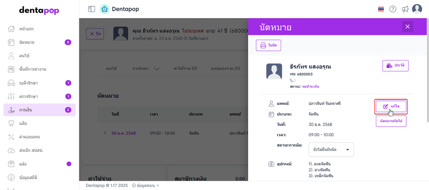
Task: Select the ค่าใช้จ่าย (0) tab
Action: pos(185,68)
